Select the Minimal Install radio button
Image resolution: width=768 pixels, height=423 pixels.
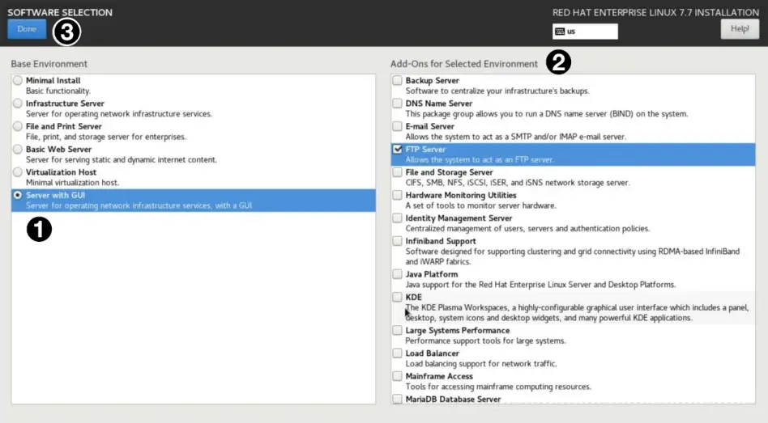coord(18,80)
